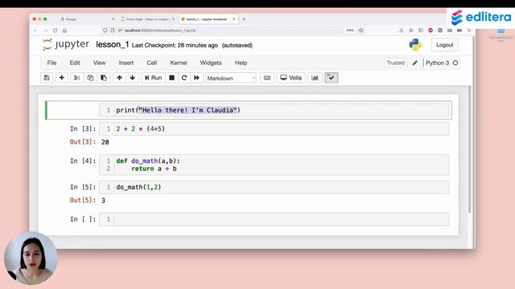Open the Kernel menu

pos(179,63)
